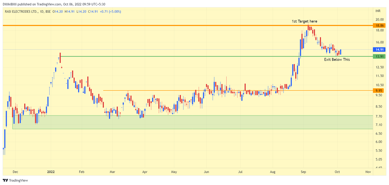Click the green 13.91 price label
The image size is (389, 185).
point(379,56)
